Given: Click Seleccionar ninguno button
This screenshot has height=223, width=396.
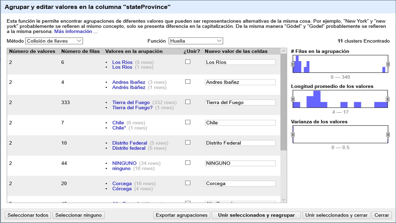Looking at the screenshot, I should point(78,215).
